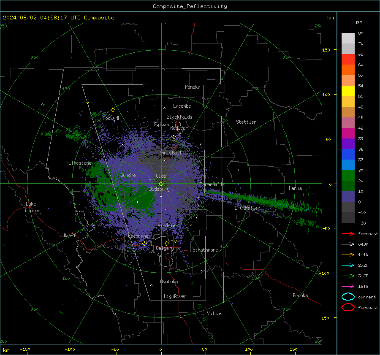
Task: Click the dBZ legend heading
Action: (x=358, y=23)
